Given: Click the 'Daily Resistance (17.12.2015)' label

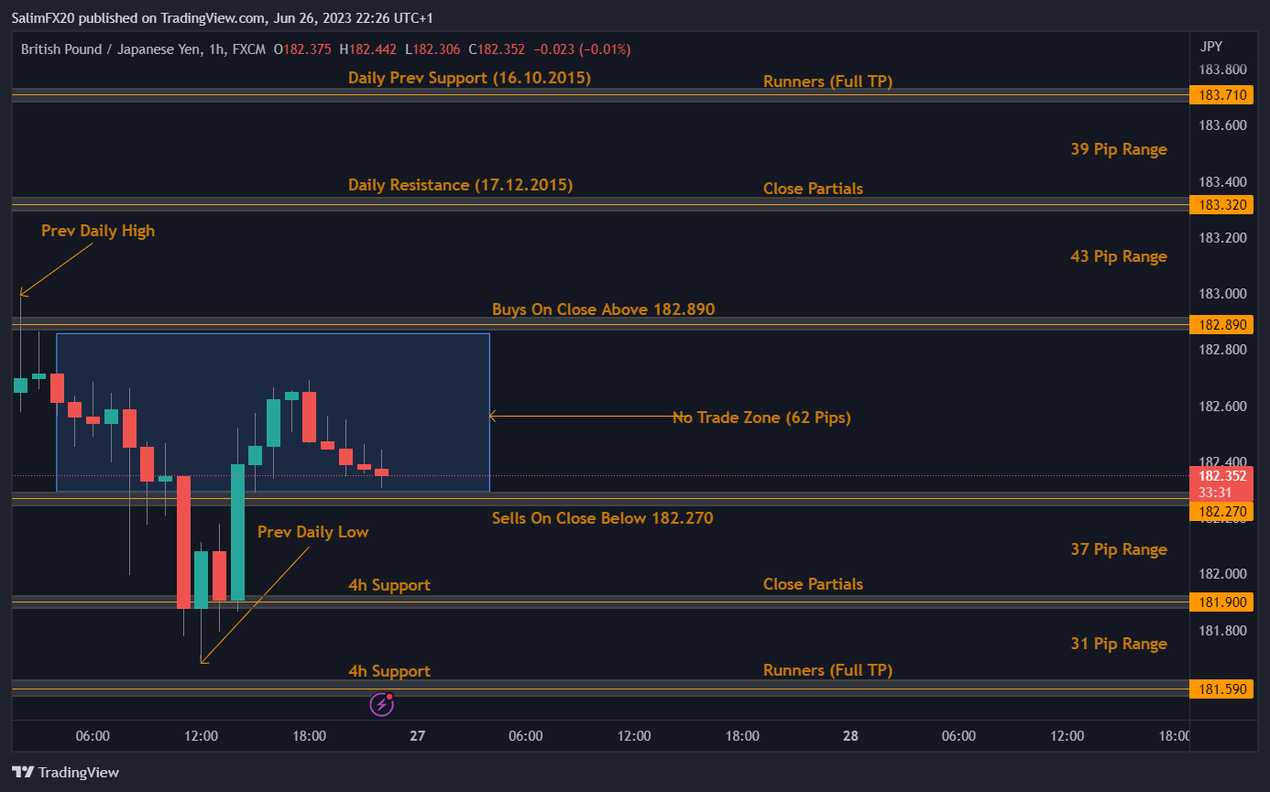Looking at the screenshot, I should pyautogui.click(x=460, y=185).
